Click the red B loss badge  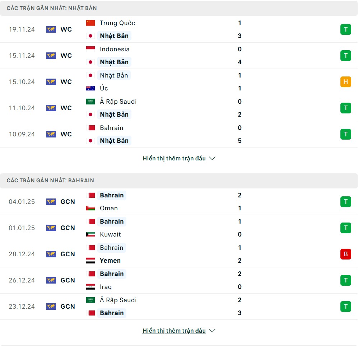point(346,254)
